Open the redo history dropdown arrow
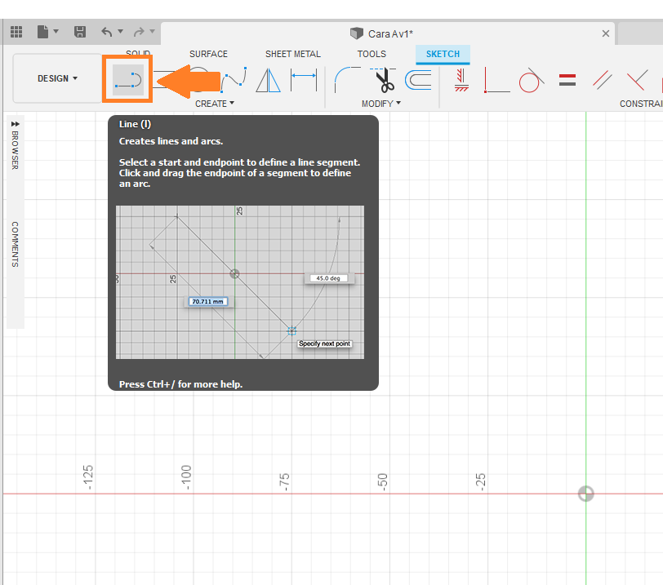 coord(152,31)
